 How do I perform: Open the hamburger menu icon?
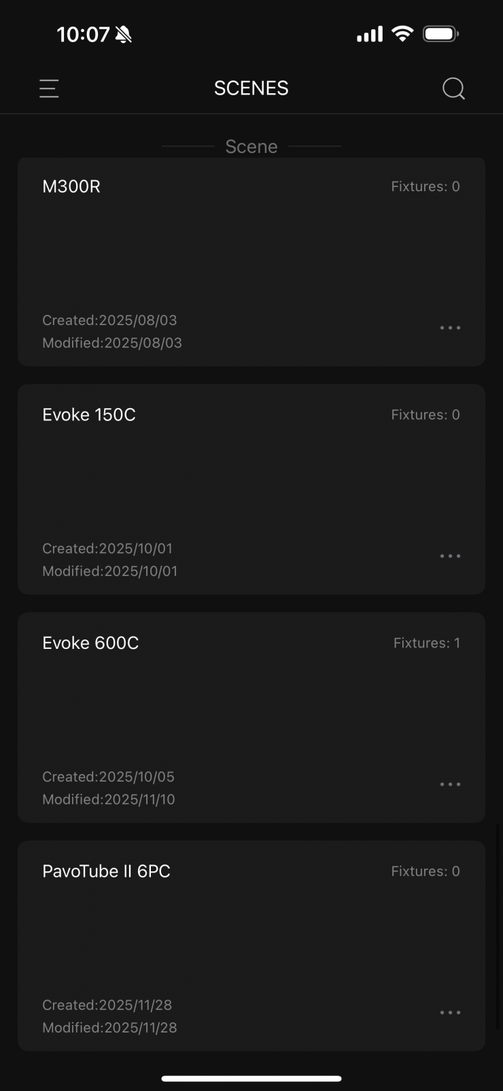click(49, 88)
